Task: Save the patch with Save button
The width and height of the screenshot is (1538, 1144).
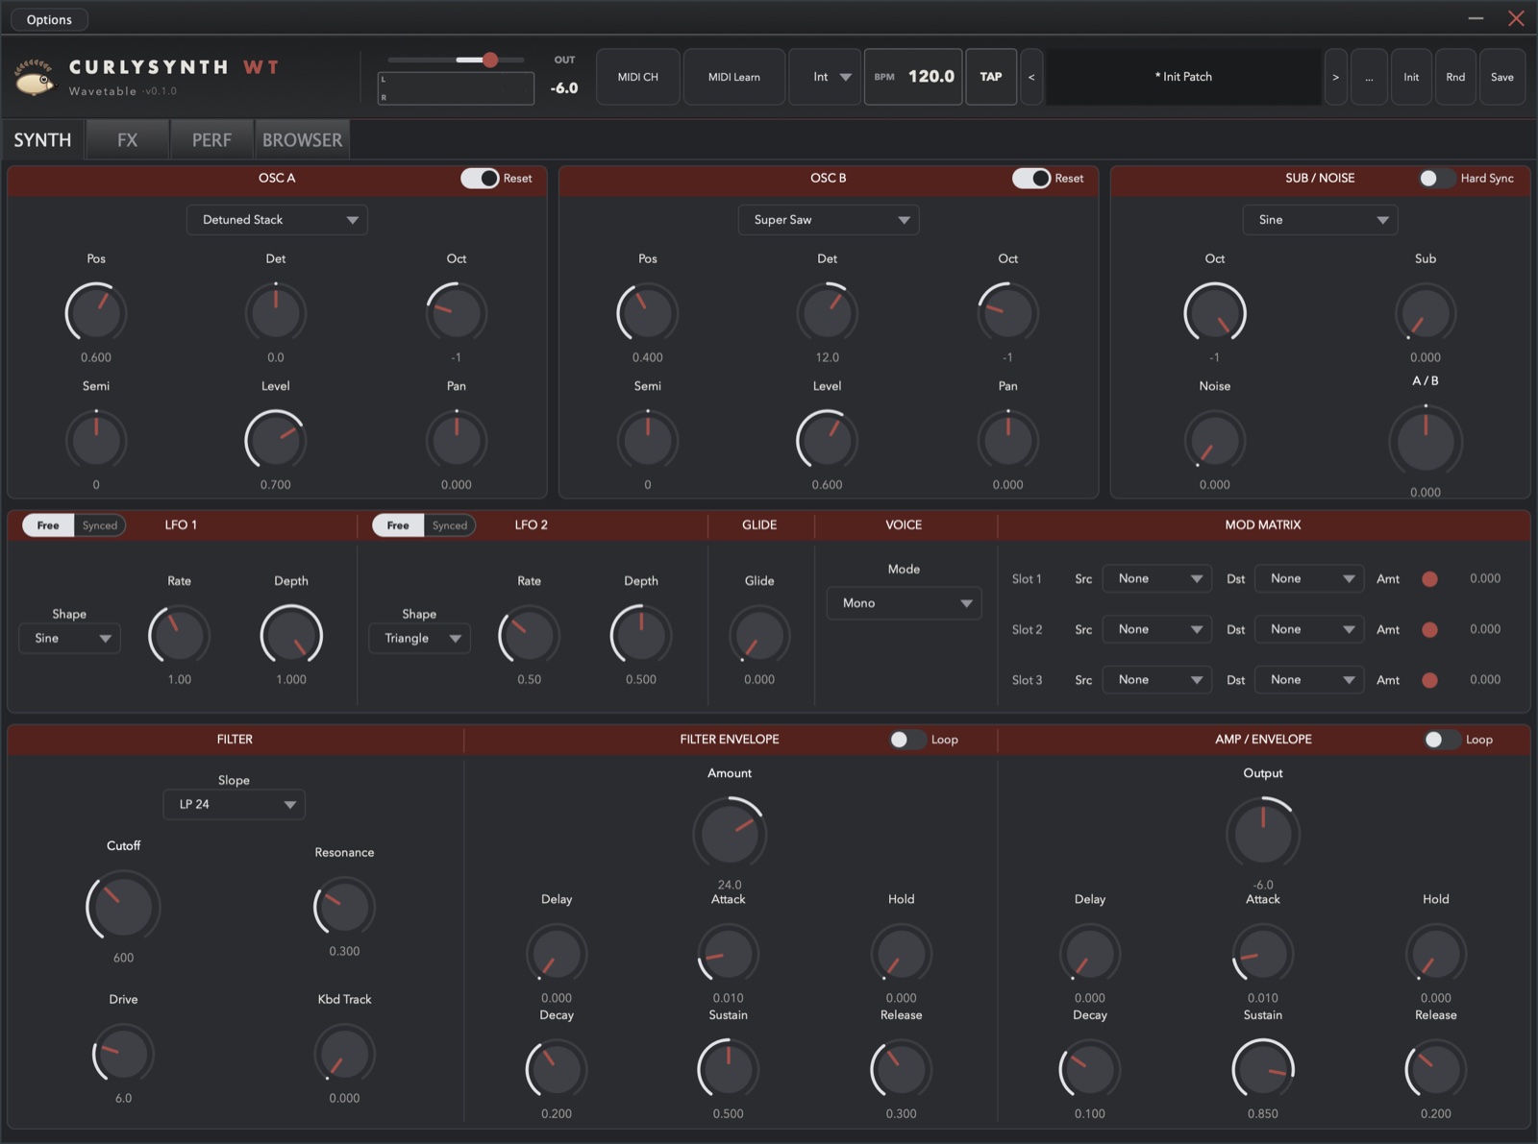Action: tap(1502, 77)
